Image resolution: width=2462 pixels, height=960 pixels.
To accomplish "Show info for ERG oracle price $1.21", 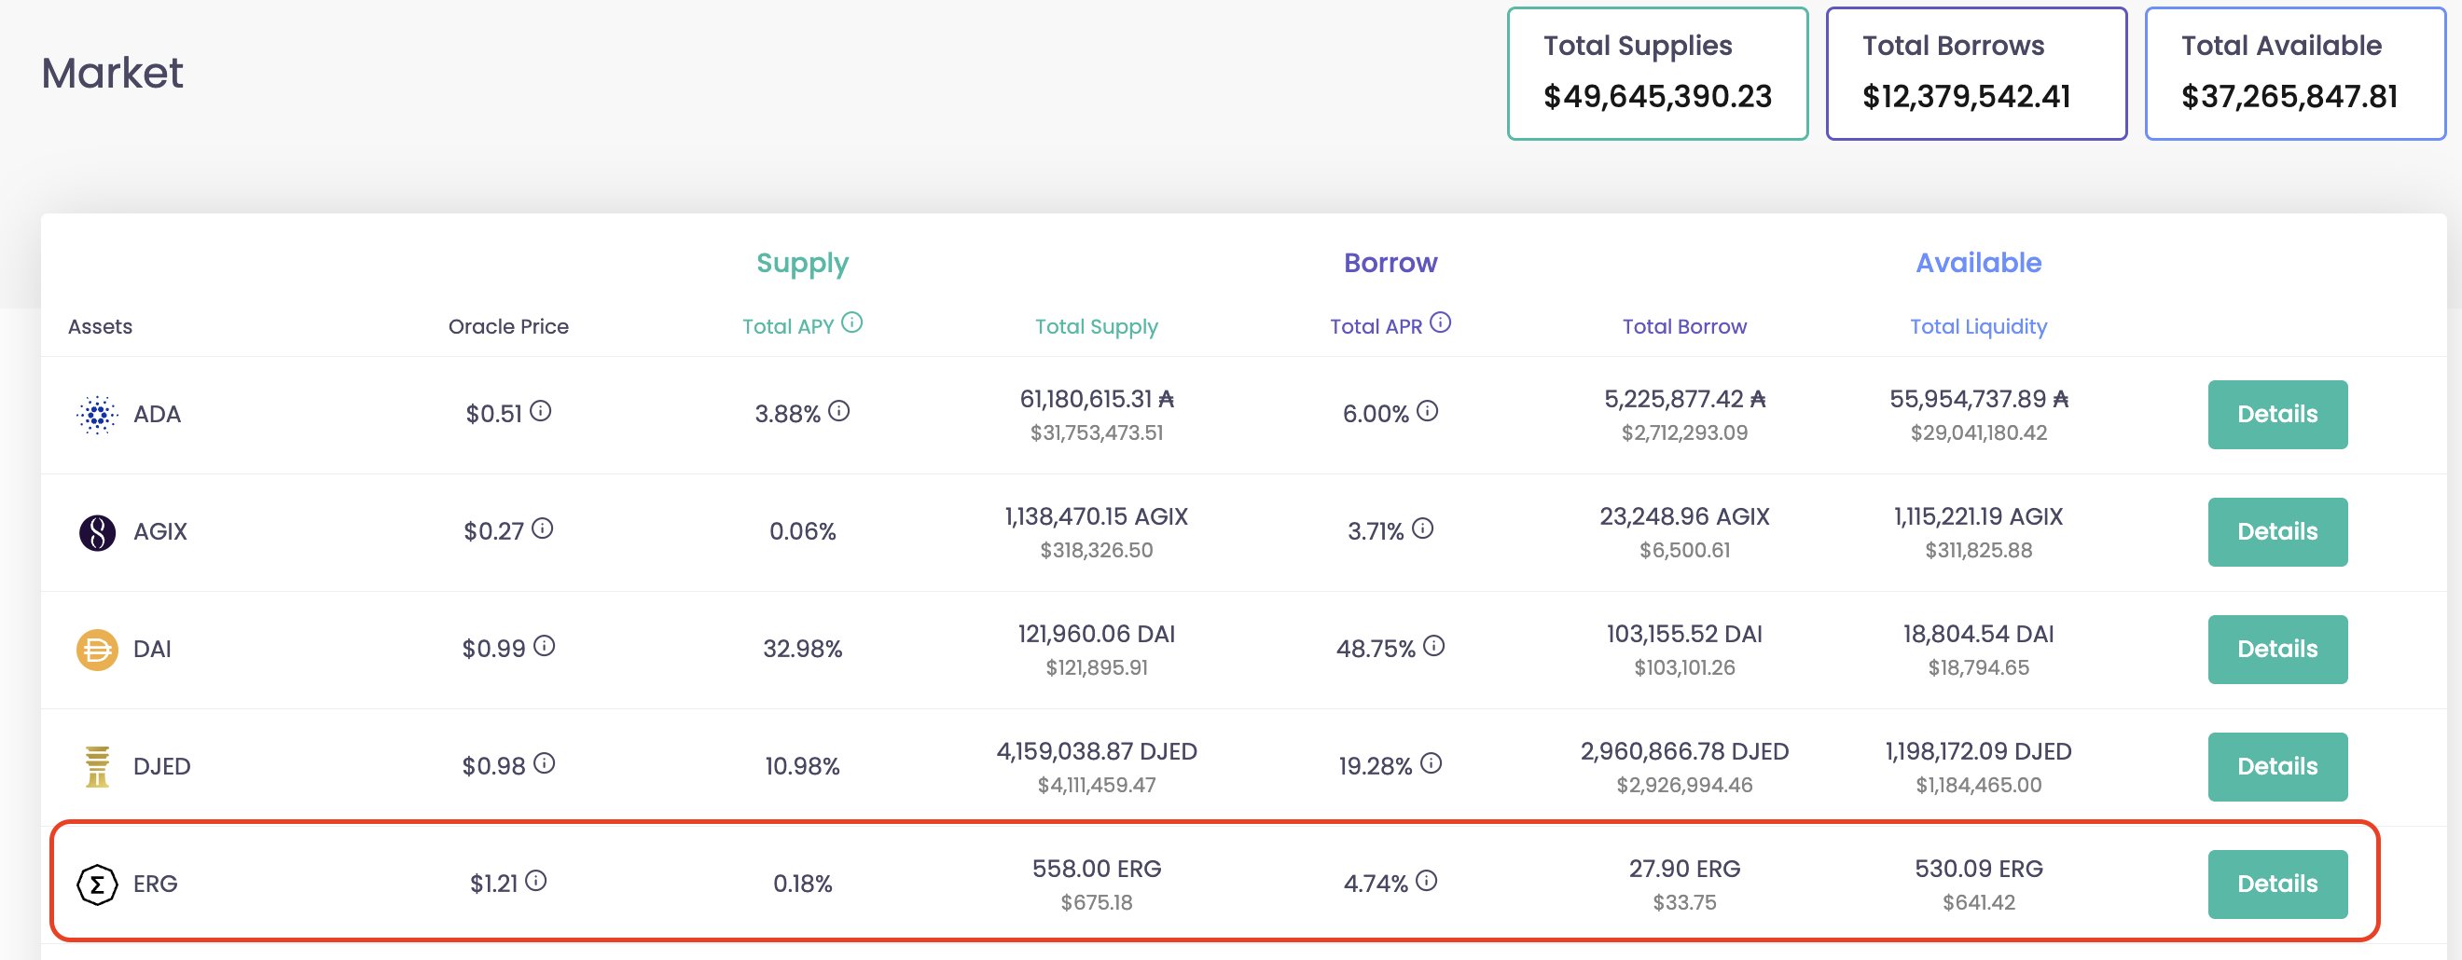I will pyautogui.click(x=536, y=882).
